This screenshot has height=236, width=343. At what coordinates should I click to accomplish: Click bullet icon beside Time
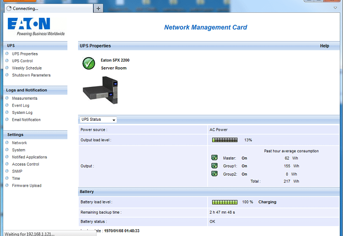[x=7, y=178]
